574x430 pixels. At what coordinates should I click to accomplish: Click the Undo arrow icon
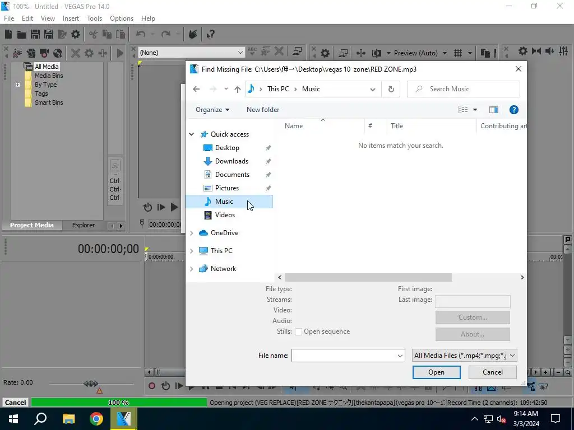[x=141, y=34]
